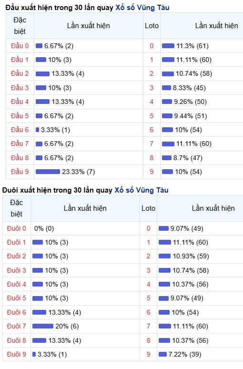Screen dimensions: 243x369
Task: Select the Đầu 0 row label
Action: click(x=20, y=46)
